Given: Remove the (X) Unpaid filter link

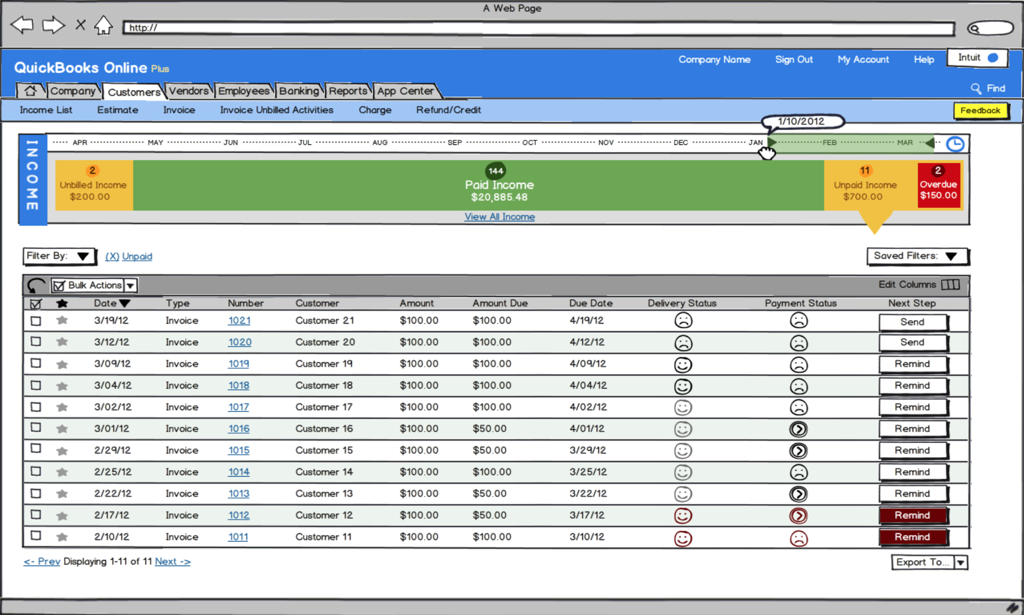Looking at the screenshot, I should (129, 256).
